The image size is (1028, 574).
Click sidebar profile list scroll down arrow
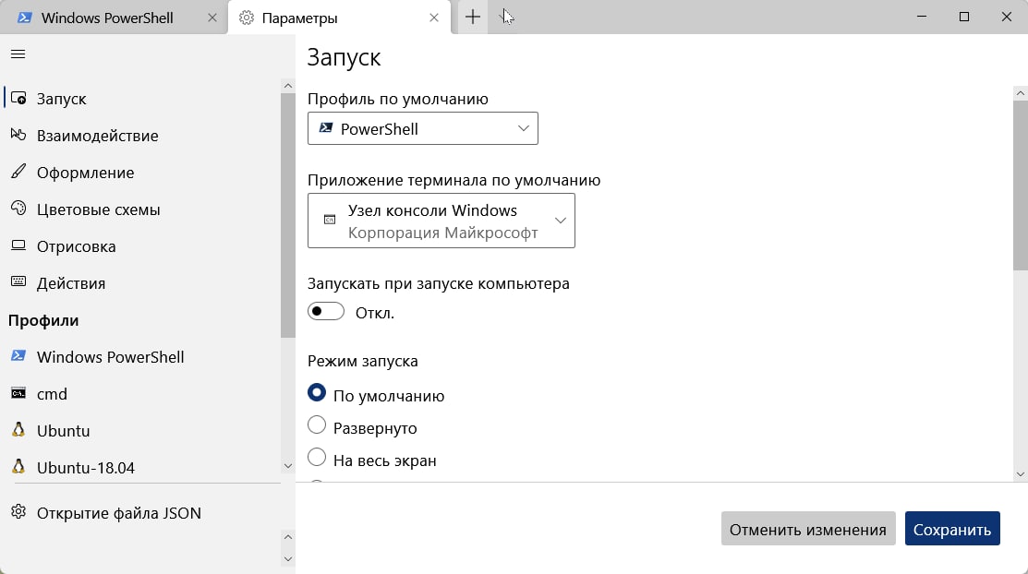[288, 466]
